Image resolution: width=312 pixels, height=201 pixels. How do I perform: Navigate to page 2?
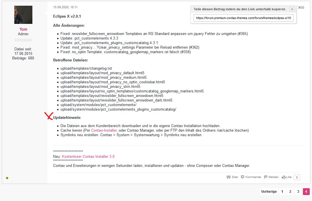(x=290, y=192)
